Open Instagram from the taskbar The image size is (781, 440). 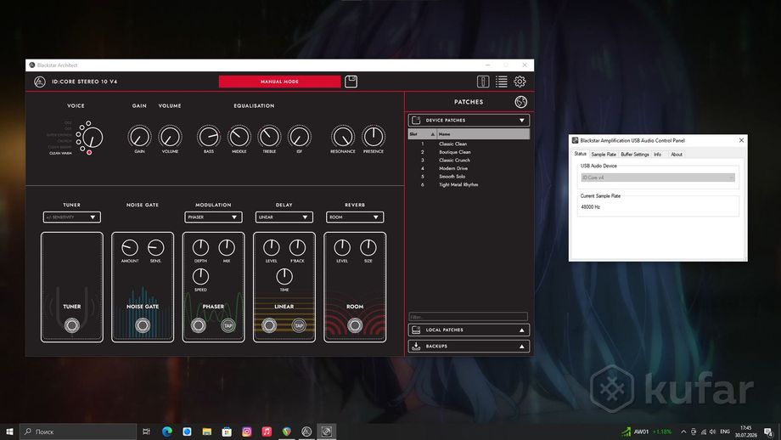246,432
